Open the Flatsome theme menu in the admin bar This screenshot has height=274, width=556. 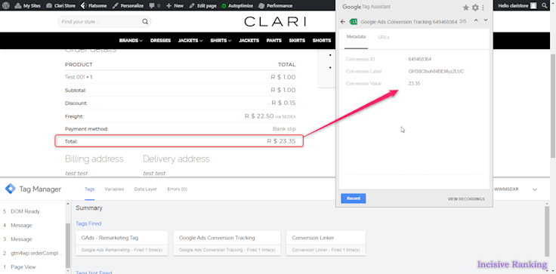coord(93,6)
